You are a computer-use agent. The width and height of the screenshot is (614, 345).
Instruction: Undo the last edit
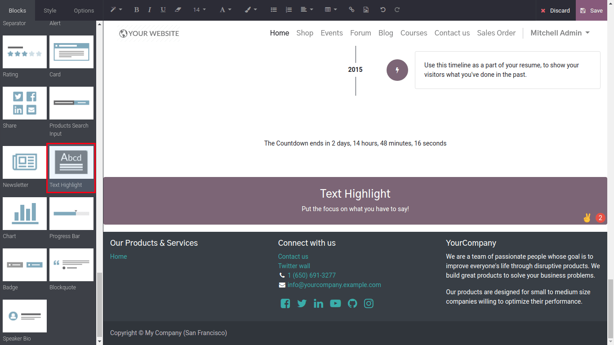pos(383,10)
